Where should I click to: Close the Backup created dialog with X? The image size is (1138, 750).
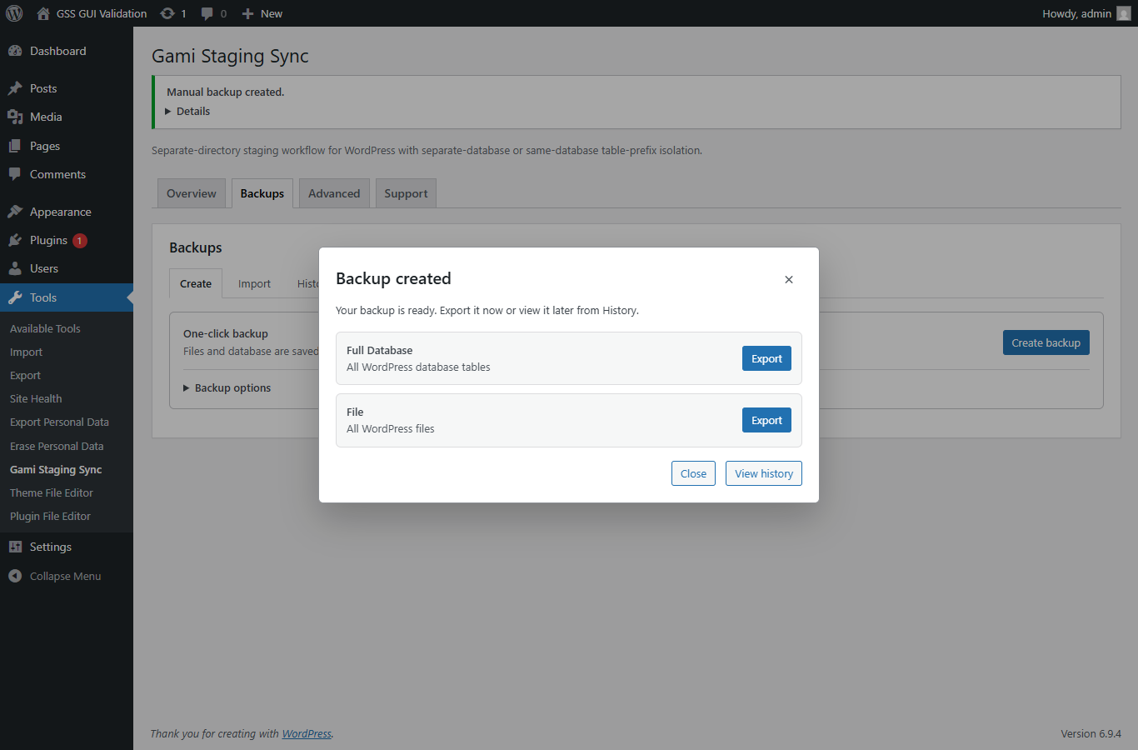(789, 279)
